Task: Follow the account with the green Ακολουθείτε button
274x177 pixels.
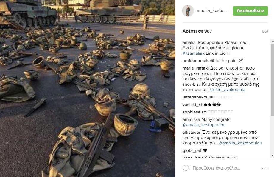Action: pos(250,11)
